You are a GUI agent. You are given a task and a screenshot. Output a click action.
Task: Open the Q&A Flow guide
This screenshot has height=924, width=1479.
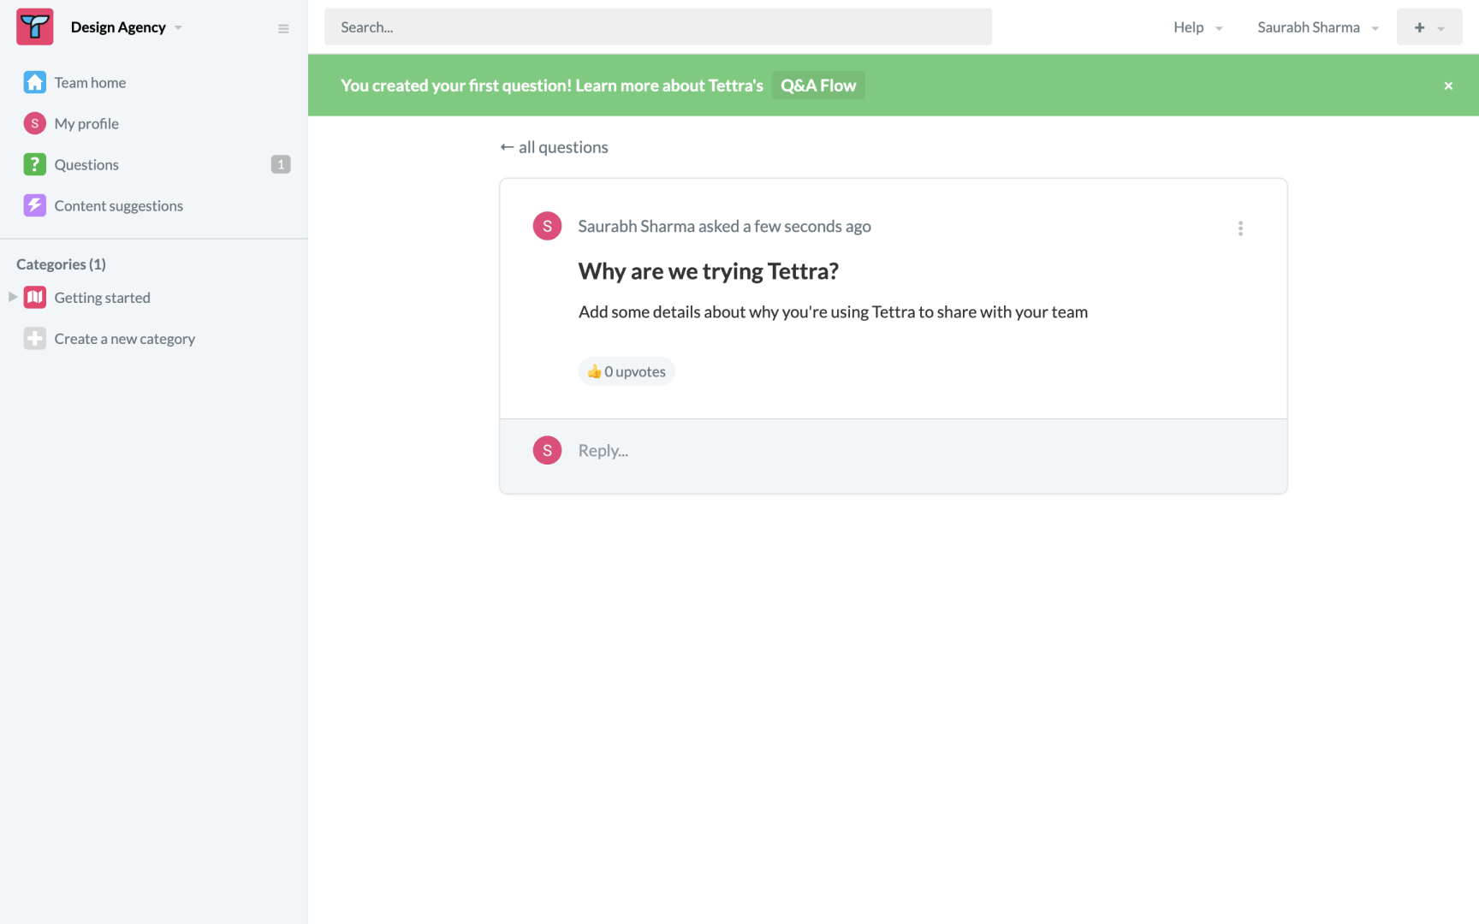(818, 86)
